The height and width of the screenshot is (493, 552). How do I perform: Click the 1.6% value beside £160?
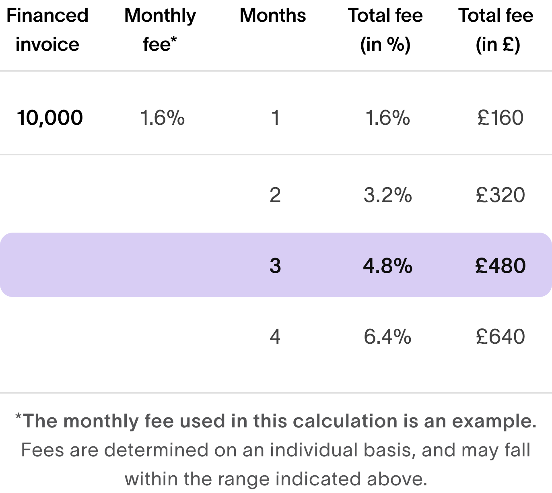pos(387,118)
